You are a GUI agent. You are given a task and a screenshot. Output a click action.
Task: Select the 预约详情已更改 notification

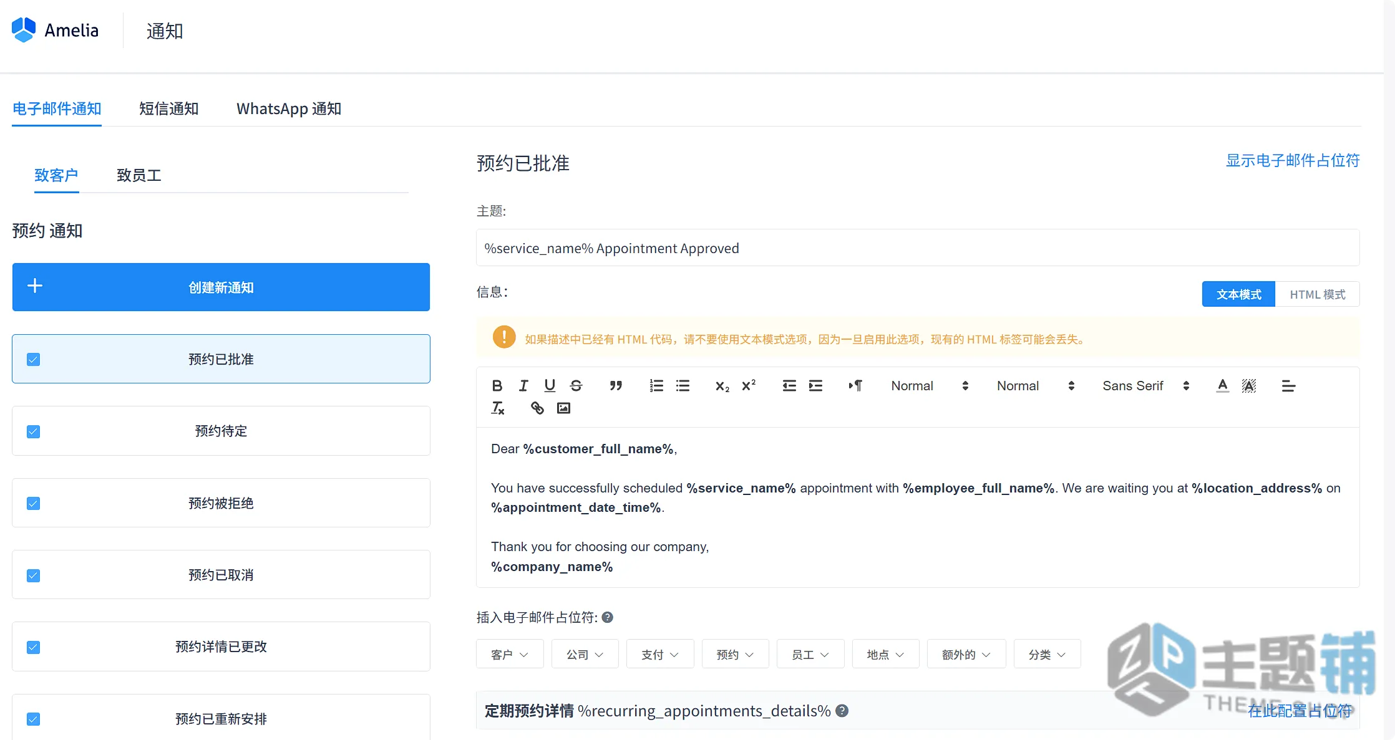[x=221, y=646]
